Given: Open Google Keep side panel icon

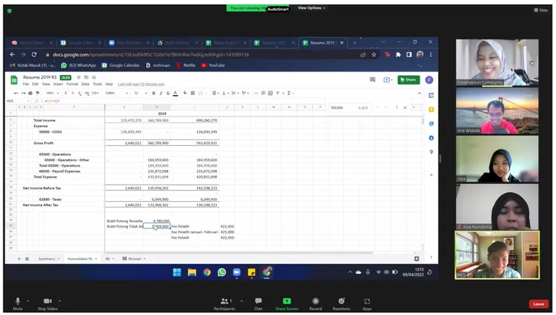Looking at the screenshot, I should click(x=431, y=109).
